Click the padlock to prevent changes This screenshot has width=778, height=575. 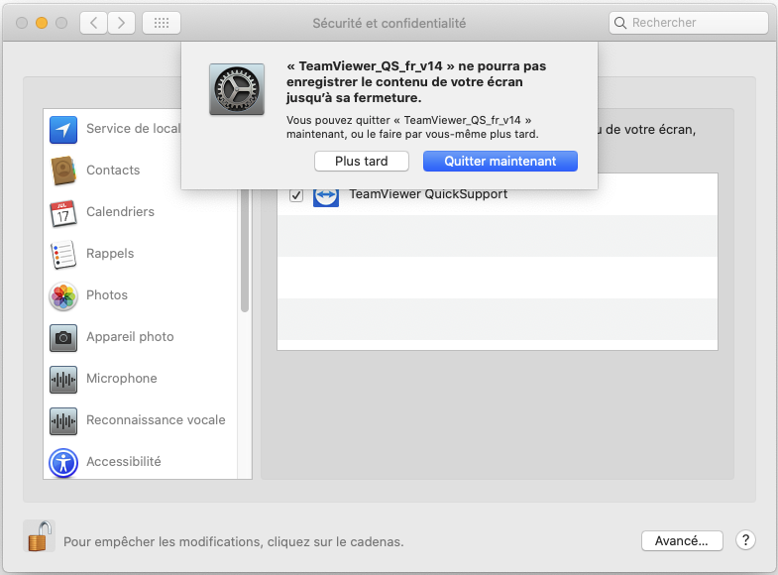click(39, 537)
